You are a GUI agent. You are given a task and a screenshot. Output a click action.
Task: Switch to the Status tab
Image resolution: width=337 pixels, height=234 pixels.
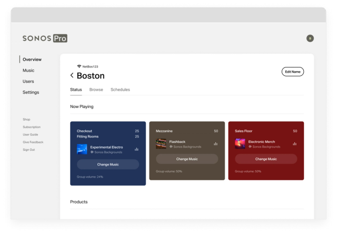tap(76, 90)
